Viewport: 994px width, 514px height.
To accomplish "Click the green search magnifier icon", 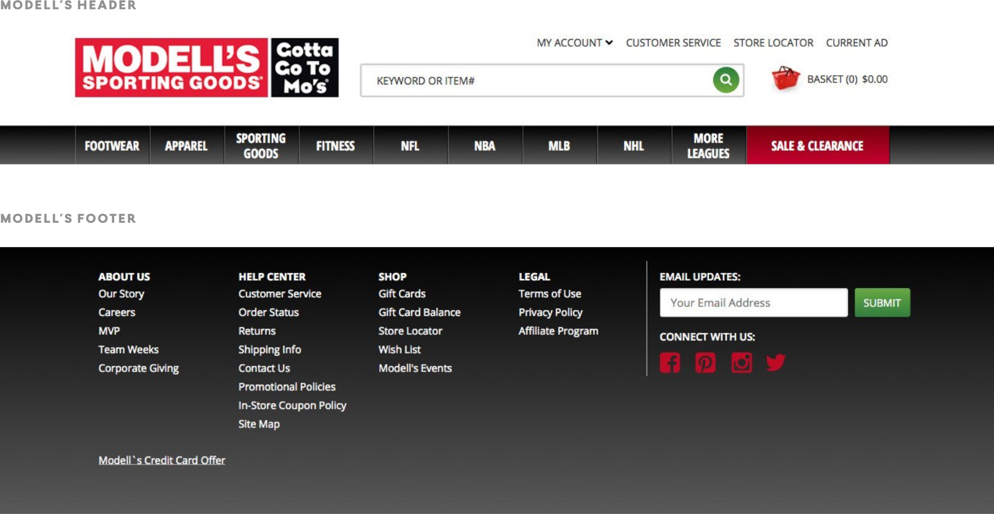I will click(x=726, y=80).
